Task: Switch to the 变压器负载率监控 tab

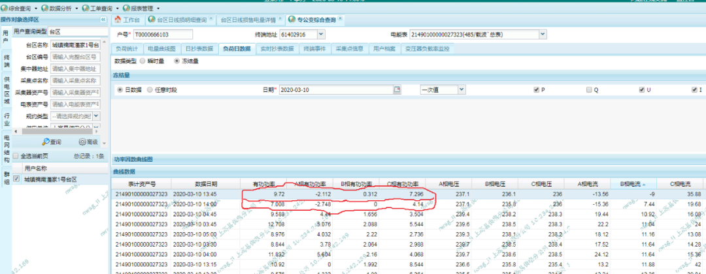Action: [x=427, y=49]
